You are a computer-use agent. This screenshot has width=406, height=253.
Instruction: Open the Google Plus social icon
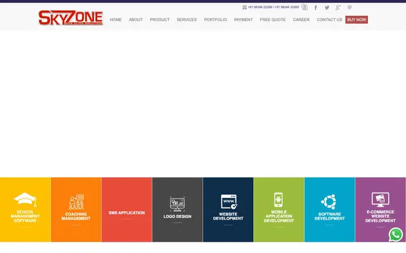(x=338, y=8)
